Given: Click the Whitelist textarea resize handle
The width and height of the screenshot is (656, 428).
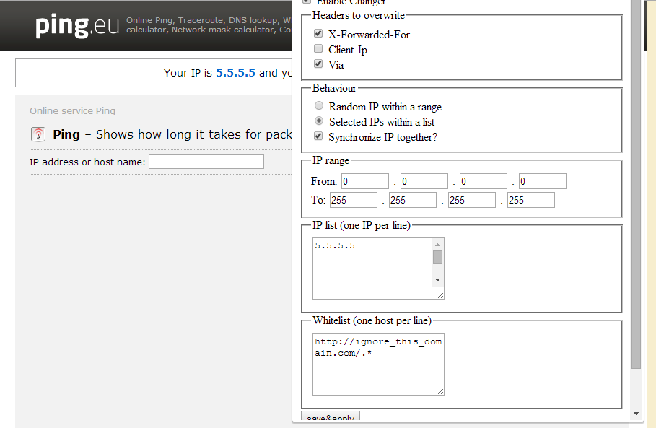Looking at the screenshot, I should (x=440, y=391).
